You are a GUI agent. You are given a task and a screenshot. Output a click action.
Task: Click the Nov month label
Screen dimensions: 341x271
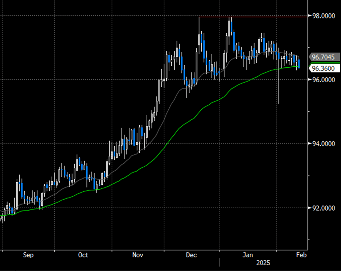coord(137,255)
